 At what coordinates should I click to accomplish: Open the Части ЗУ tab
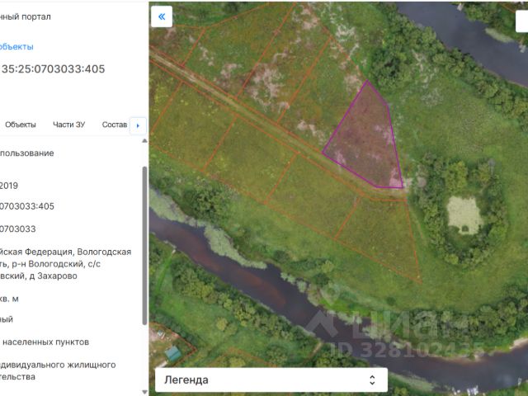68,125
